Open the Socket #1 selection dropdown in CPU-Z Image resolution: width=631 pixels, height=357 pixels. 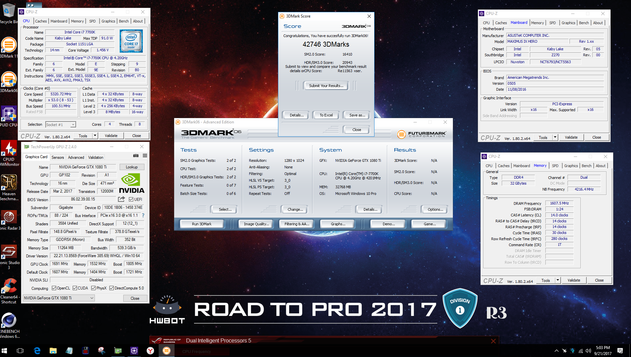click(60, 125)
